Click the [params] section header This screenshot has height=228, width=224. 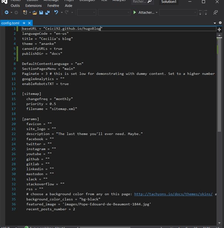30,119
